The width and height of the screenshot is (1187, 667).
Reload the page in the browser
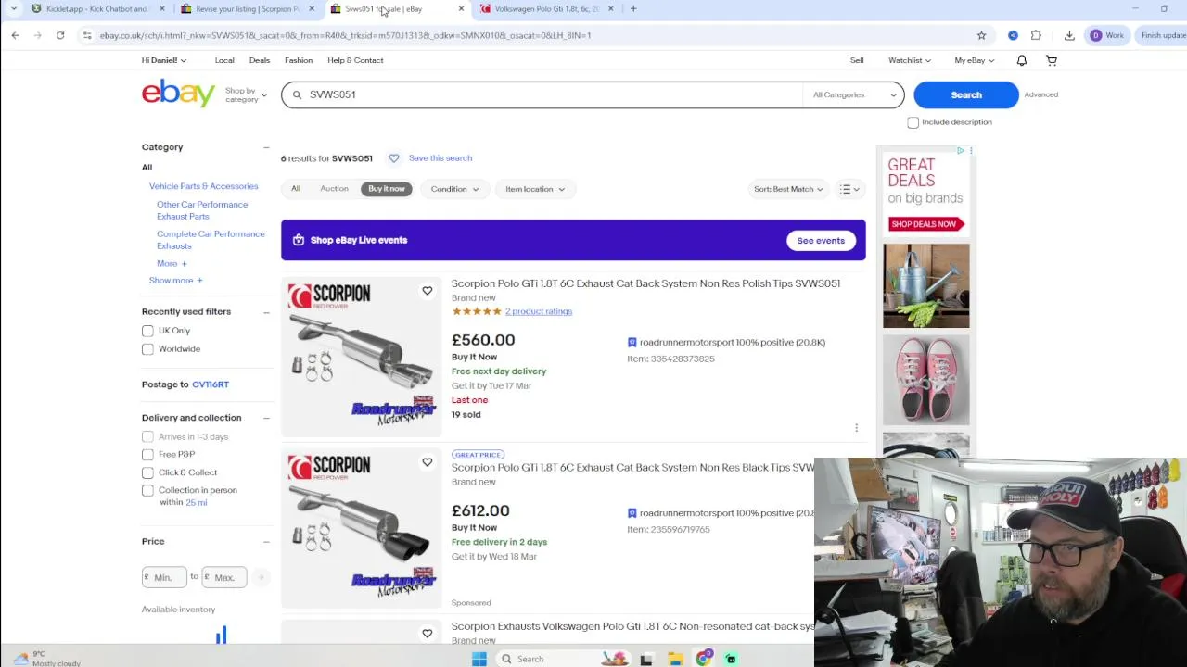point(60,35)
